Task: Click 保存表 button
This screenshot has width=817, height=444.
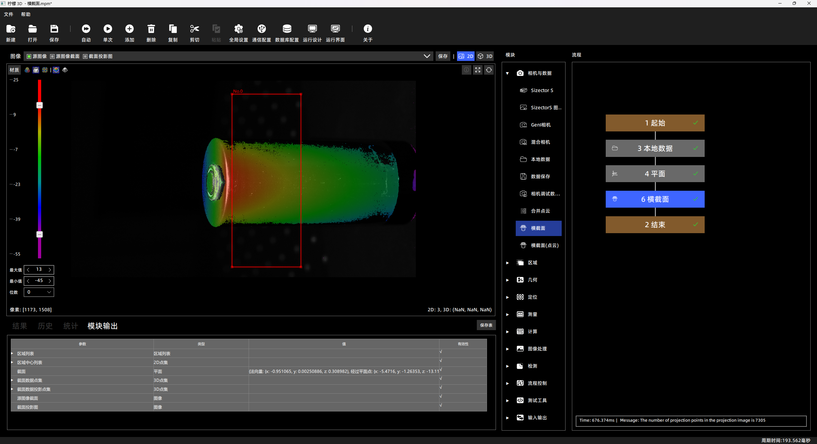Action: (x=486, y=325)
